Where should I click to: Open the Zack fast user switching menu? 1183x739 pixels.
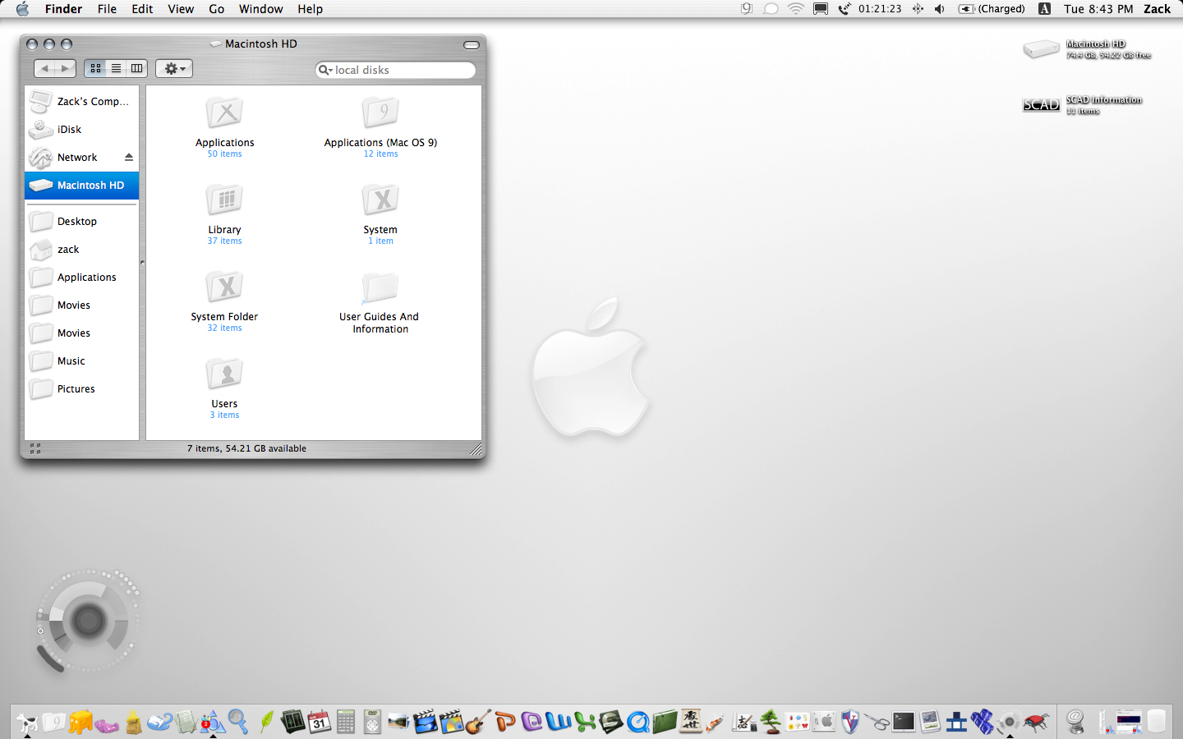pyautogui.click(x=1157, y=9)
